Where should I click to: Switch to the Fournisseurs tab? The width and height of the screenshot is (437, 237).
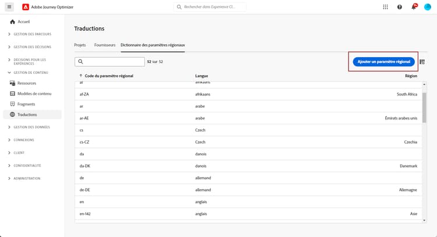click(x=105, y=45)
